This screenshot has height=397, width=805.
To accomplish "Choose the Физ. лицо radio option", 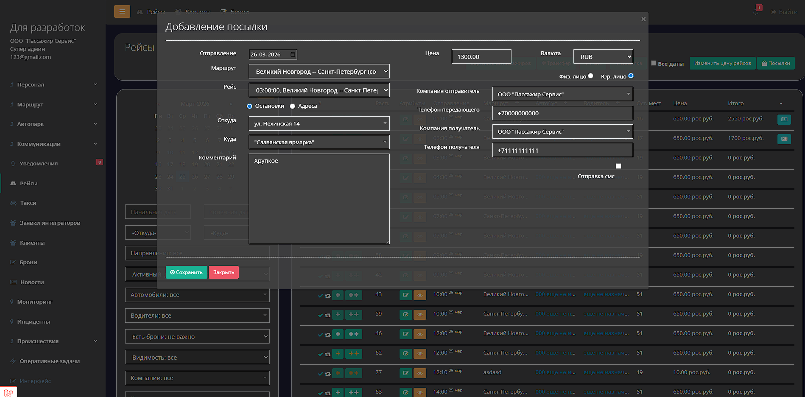I will (x=590, y=76).
